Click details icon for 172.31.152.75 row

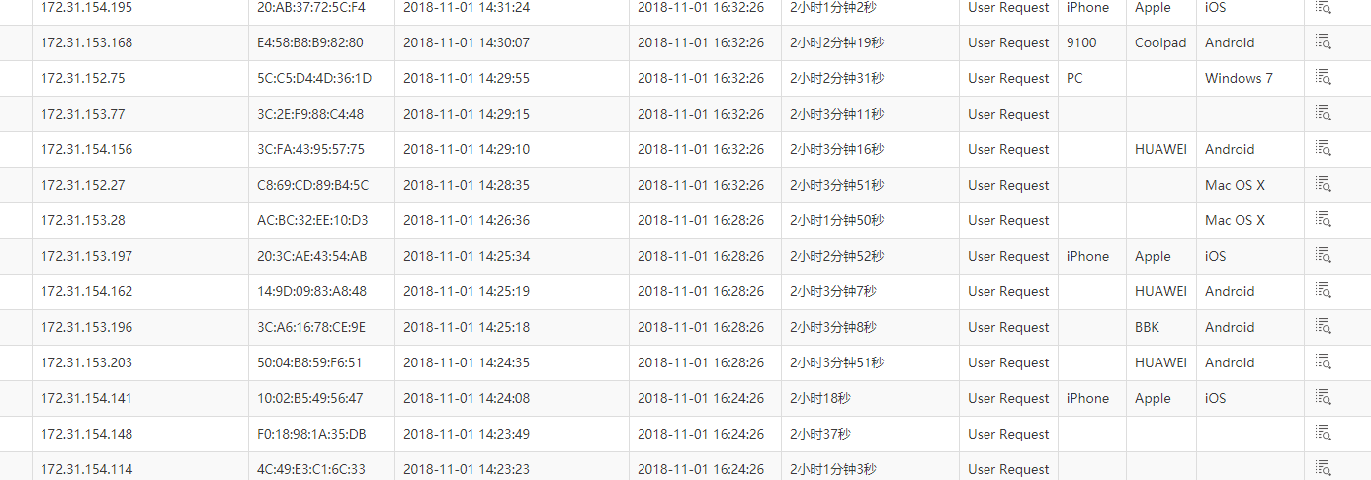click(1323, 77)
